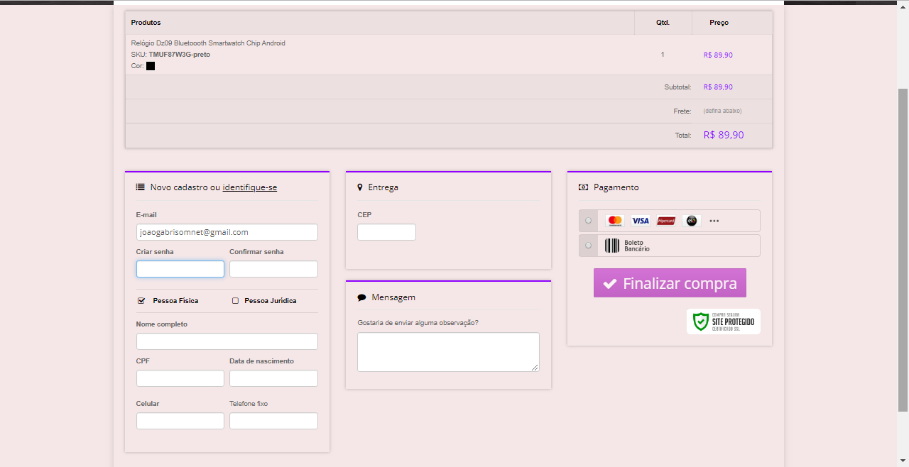This screenshot has width=909, height=467.
Task: Choose the Boleto Bancário radio button
Action: pyautogui.click(x=588, y=246)
